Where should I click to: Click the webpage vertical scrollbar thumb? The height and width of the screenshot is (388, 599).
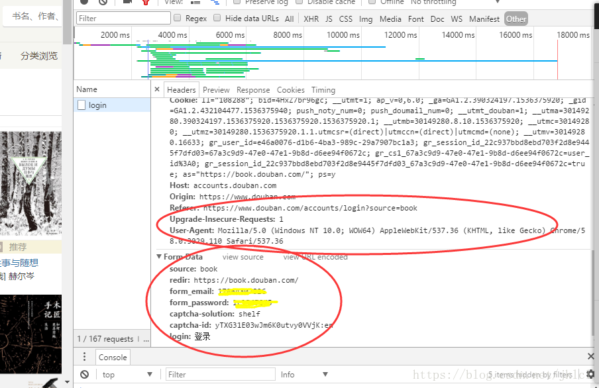click(x=67, y=22)
